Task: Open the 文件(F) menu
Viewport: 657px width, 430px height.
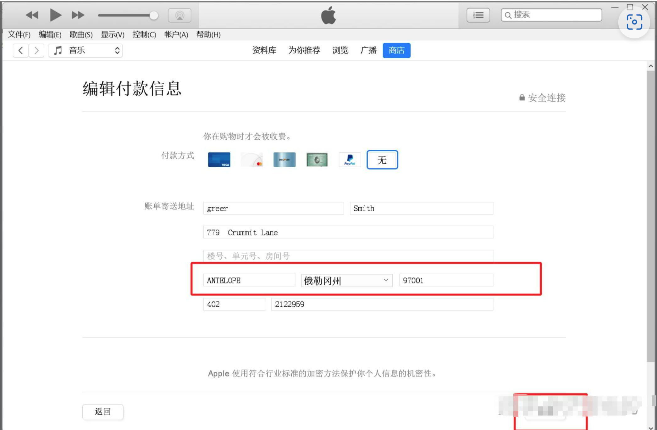Action: pos(19,35)
